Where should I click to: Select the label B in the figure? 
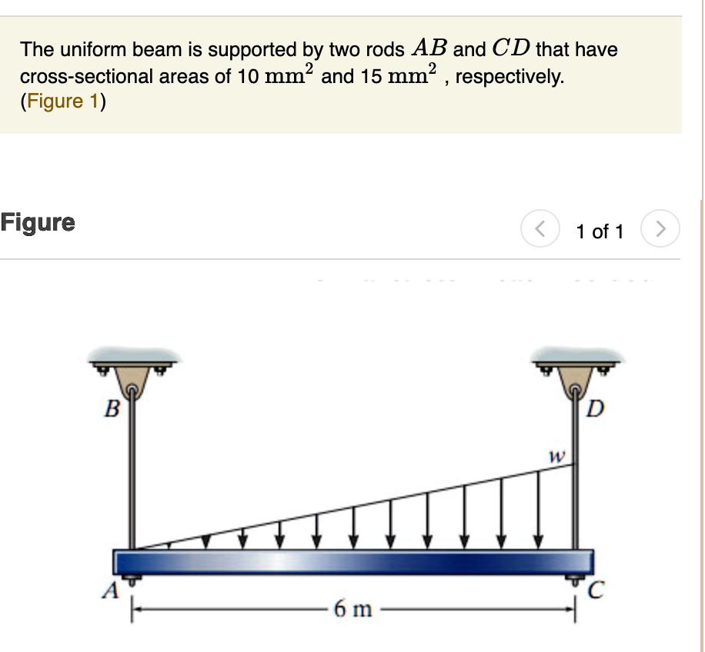(113, 410)
